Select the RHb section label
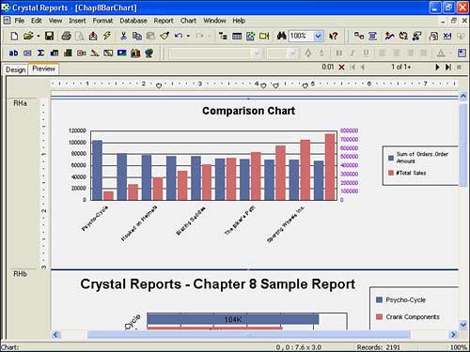Viewport: 470px width, 352px height. click(x=20, y=274)
